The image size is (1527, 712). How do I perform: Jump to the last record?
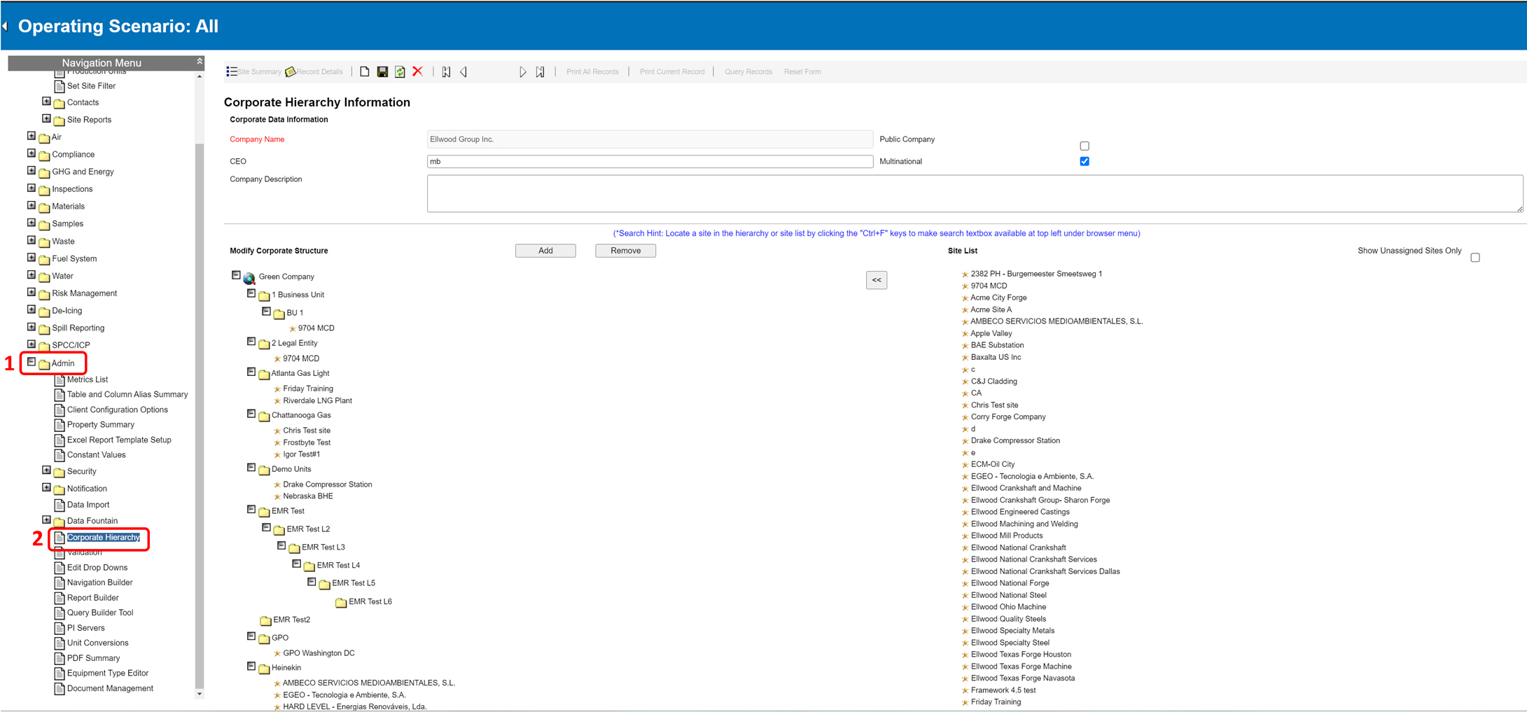point(540,71)
